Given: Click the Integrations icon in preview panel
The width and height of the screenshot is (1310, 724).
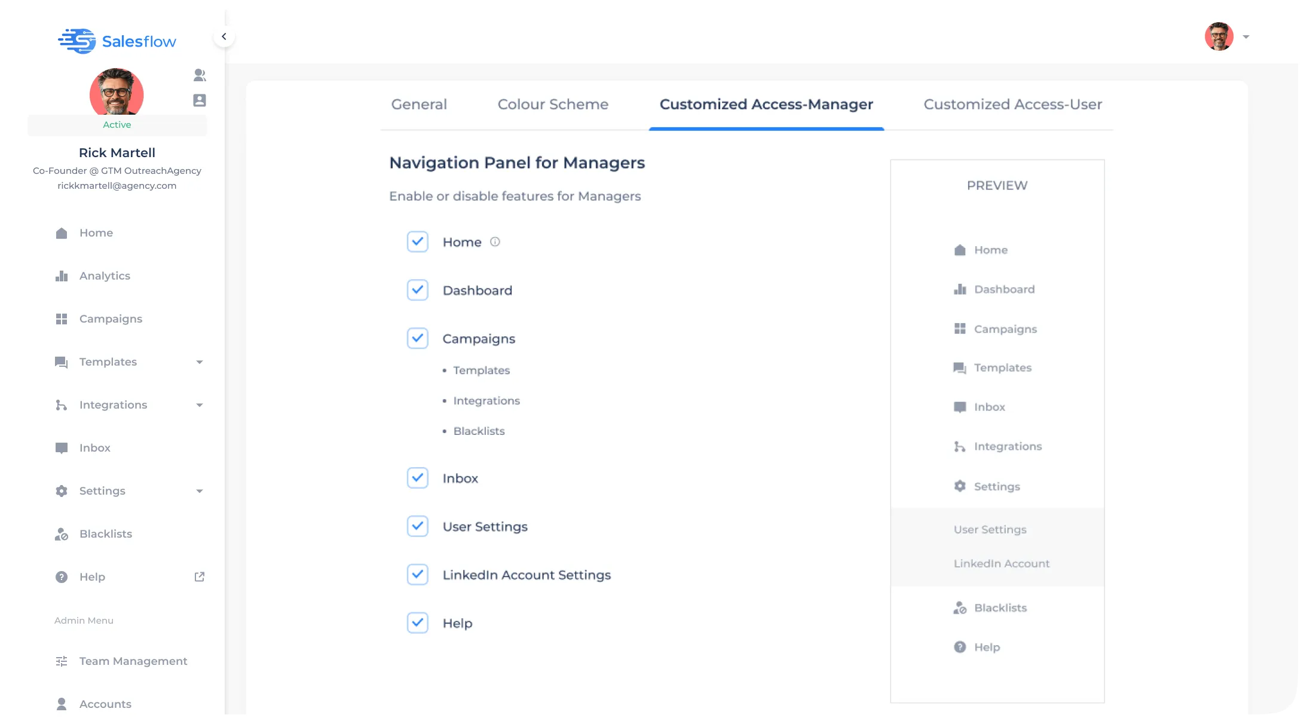Looking at the screenshot, I should point(960,447).
